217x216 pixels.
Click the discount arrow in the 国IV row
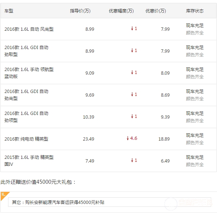click(132, 160)
